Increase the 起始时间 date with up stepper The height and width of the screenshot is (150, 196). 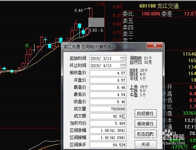coord(123,57)
